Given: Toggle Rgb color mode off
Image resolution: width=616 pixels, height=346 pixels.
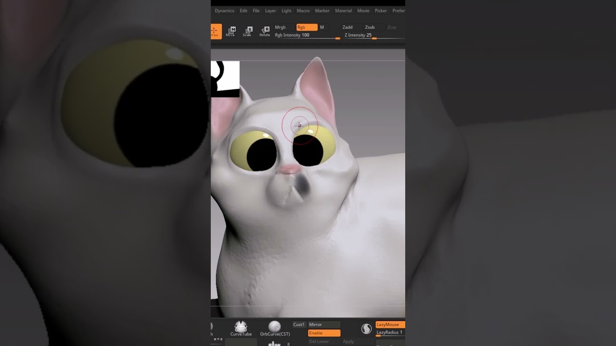Looking at the screenshot, I should pos(307,27).
